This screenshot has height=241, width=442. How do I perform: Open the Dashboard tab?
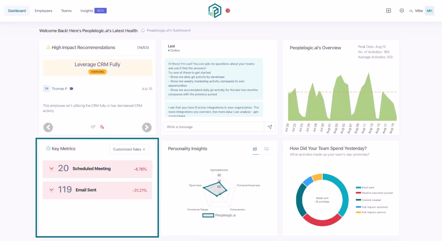pyautogui.click(x=17, y=11)
